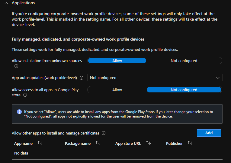The width and height of the screenshot is (231, 163).
Task: Click Add to allow certificate apps
Action: point(209,133)
